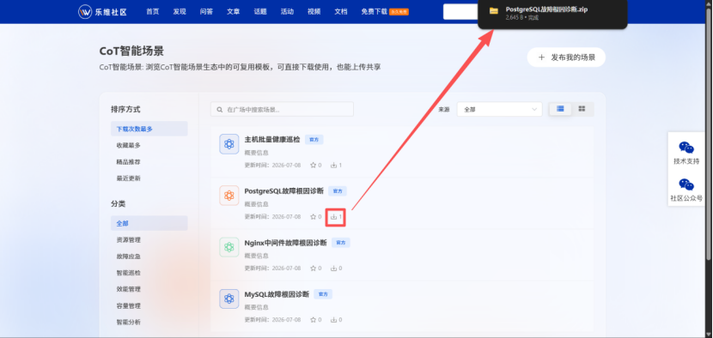713x338 pixels.
Task: Open the 主机批量健康巡检 scene title
Action: point(272,140)
